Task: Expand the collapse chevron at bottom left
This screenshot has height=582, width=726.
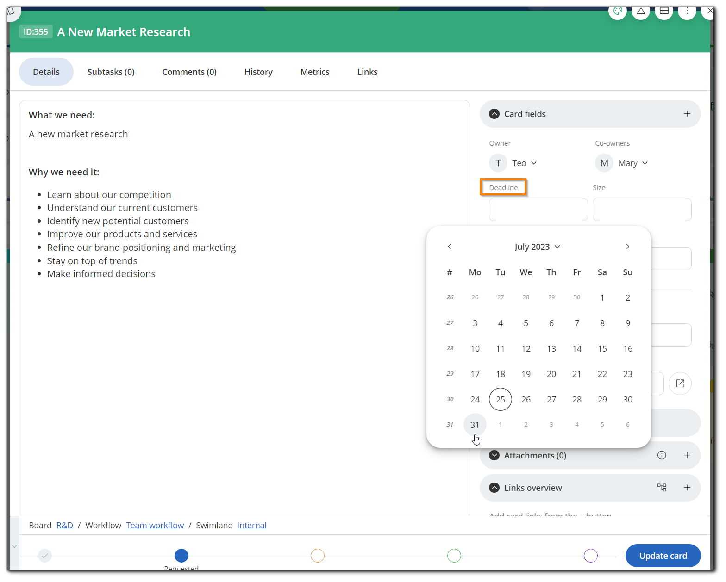Action: 14,546
